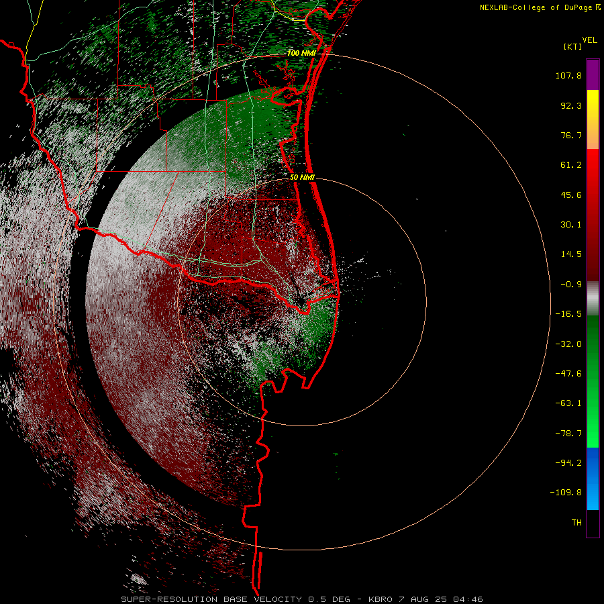Image resolution: width=604 pixels, height=604 pixels.
Task: Click the 45.6 velocity scale value
Action: coord(571,195)
